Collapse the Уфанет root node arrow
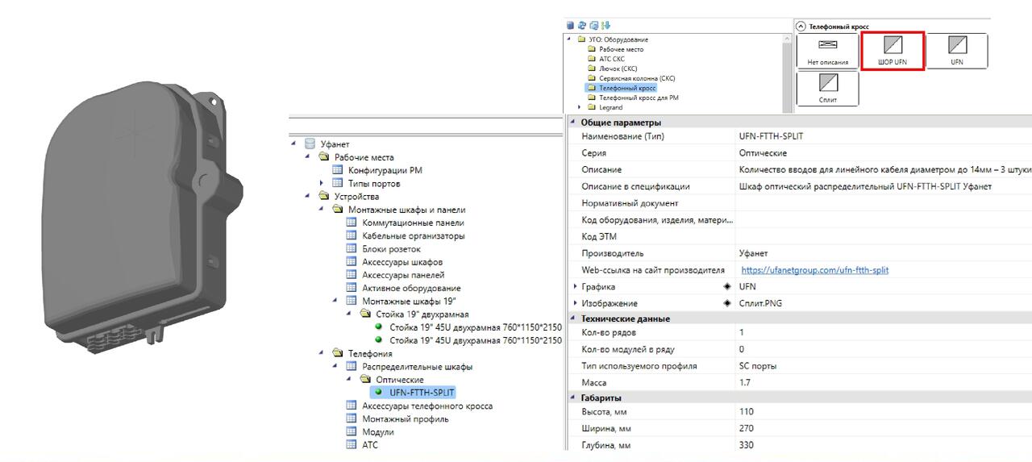Viewport: 1032px width, 462px height. 294,144
